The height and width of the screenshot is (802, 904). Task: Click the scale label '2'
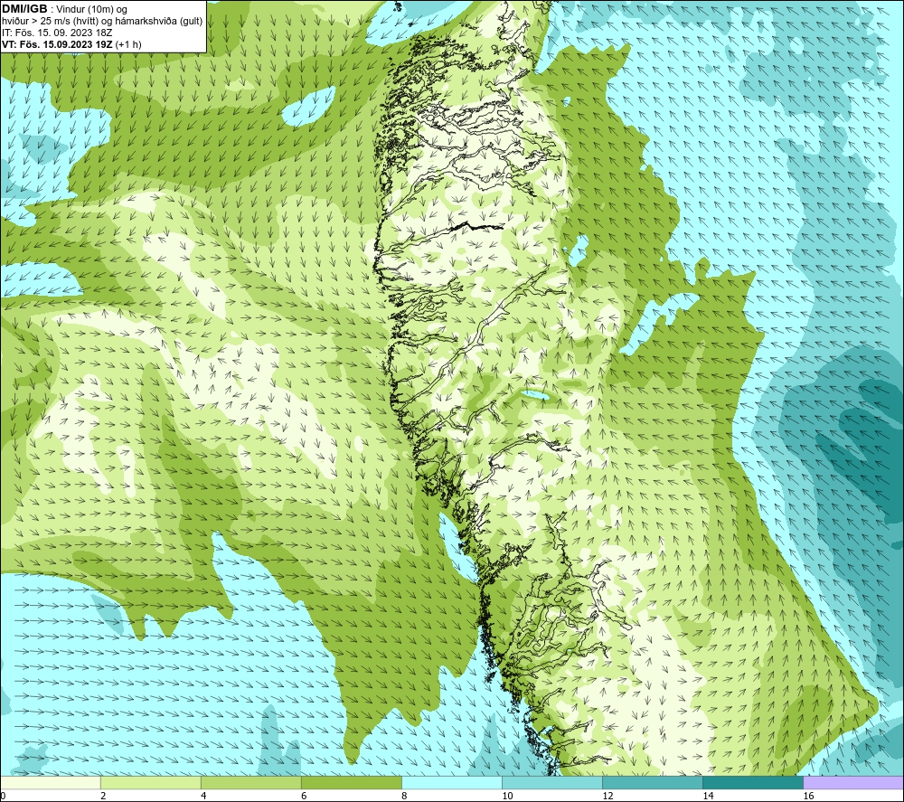coord(103,797)
